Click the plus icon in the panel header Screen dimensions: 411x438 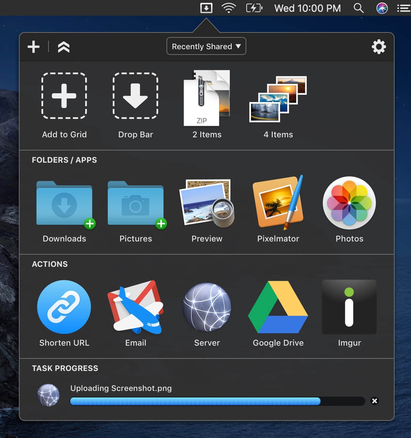(34, 47)
